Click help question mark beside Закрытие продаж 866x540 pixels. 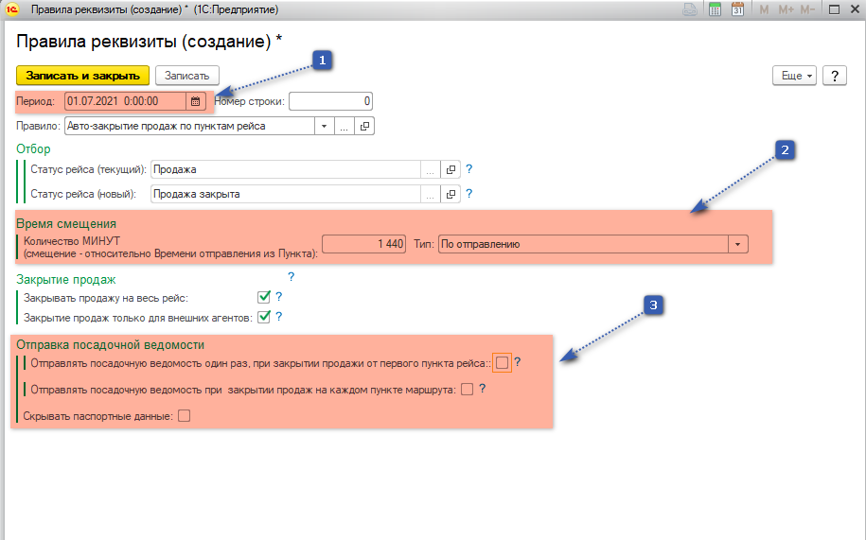coord(292,277)
